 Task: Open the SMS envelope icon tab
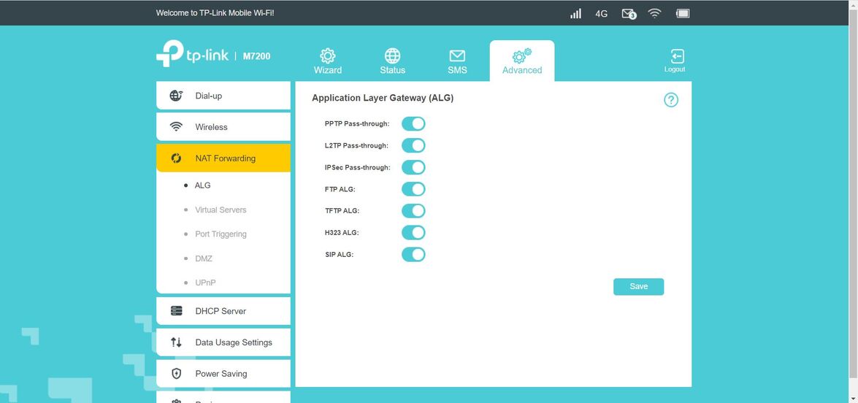click(457, 61)
